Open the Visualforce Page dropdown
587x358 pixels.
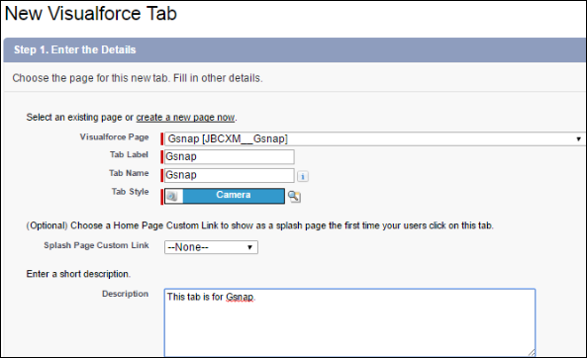click(x=375, y=138)
